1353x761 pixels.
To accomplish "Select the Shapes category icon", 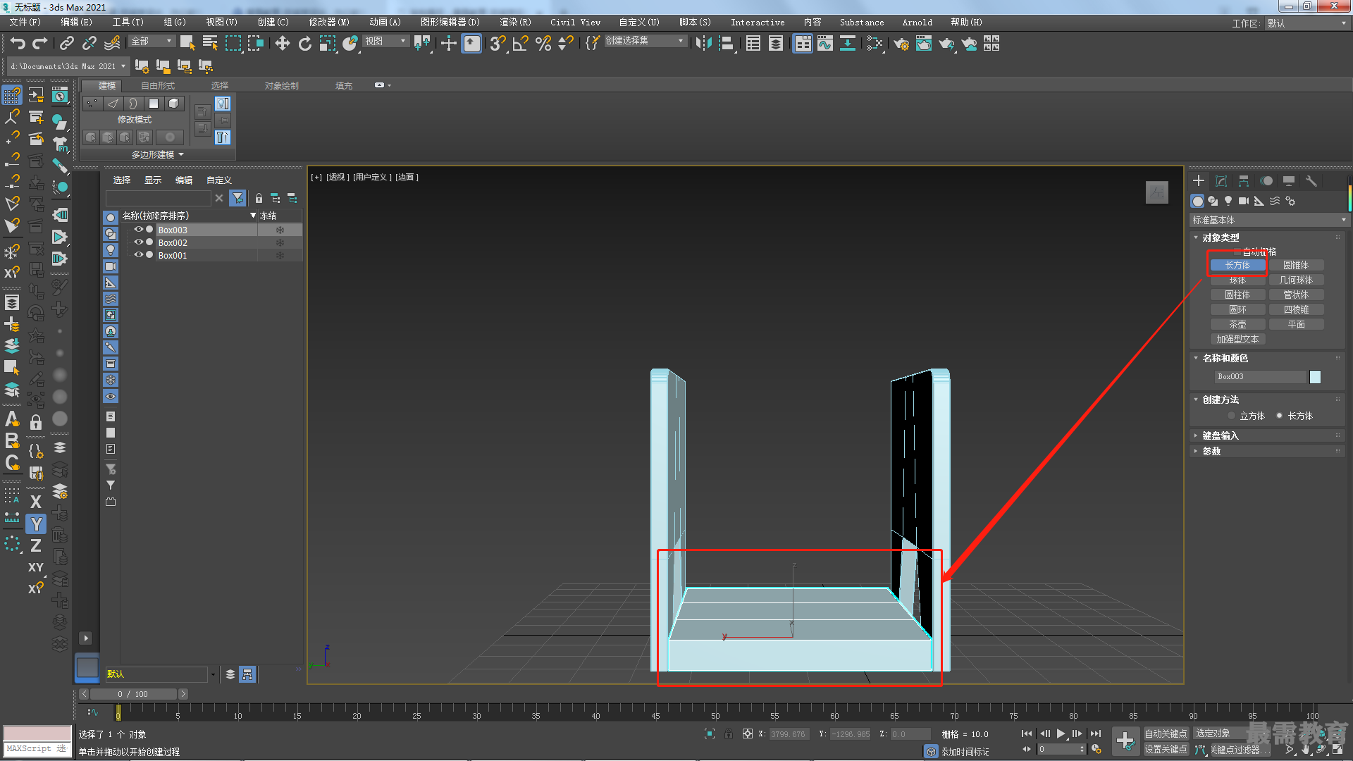I will pos(1213,201).
